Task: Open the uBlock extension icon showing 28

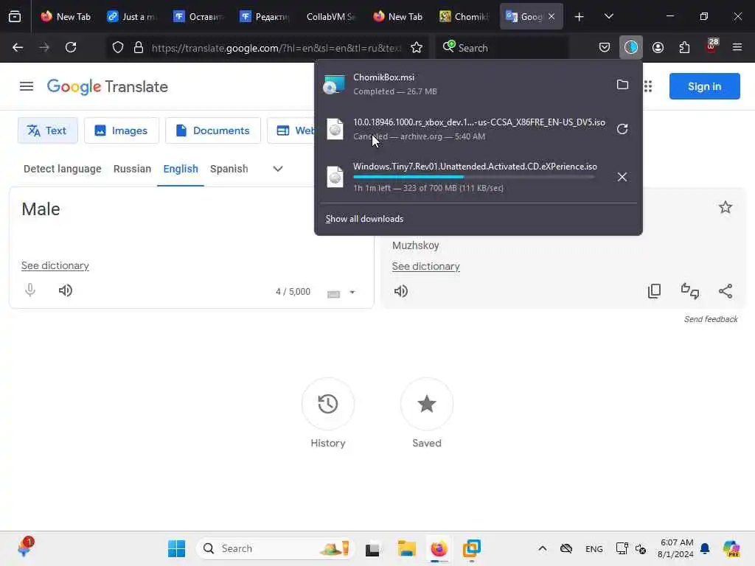Action: (x=711, y=46)
